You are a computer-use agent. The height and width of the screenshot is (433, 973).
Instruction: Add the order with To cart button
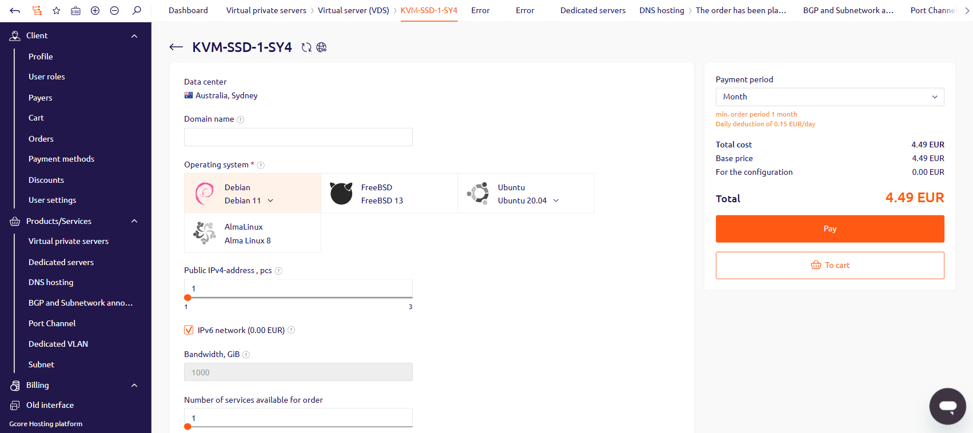[x=830, y=265]
